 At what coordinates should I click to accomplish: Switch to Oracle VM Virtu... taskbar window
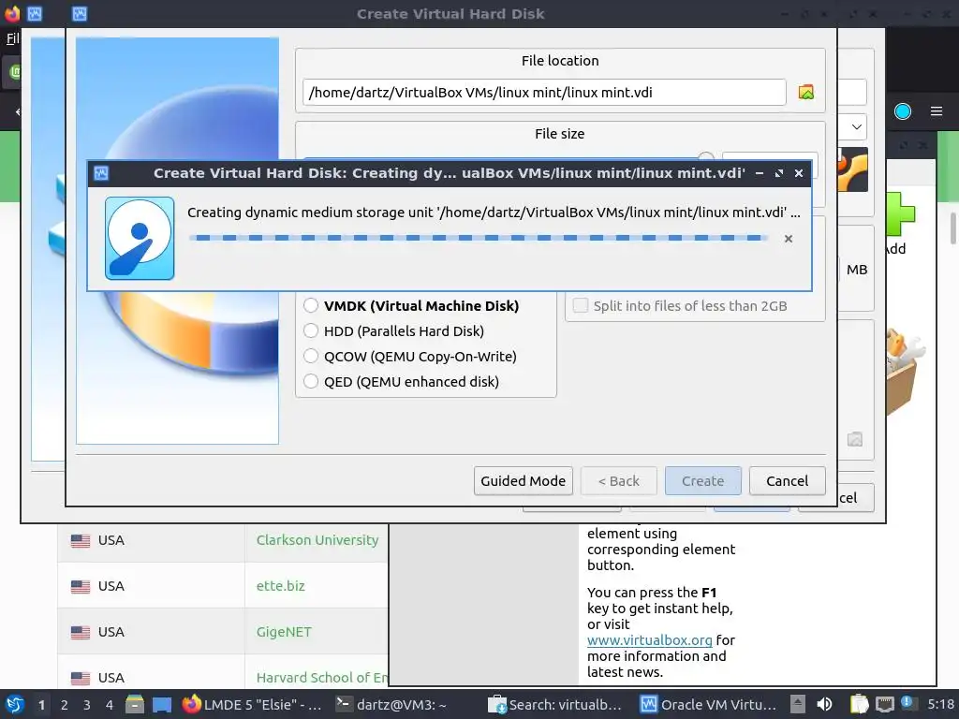(x=709, y=704)
